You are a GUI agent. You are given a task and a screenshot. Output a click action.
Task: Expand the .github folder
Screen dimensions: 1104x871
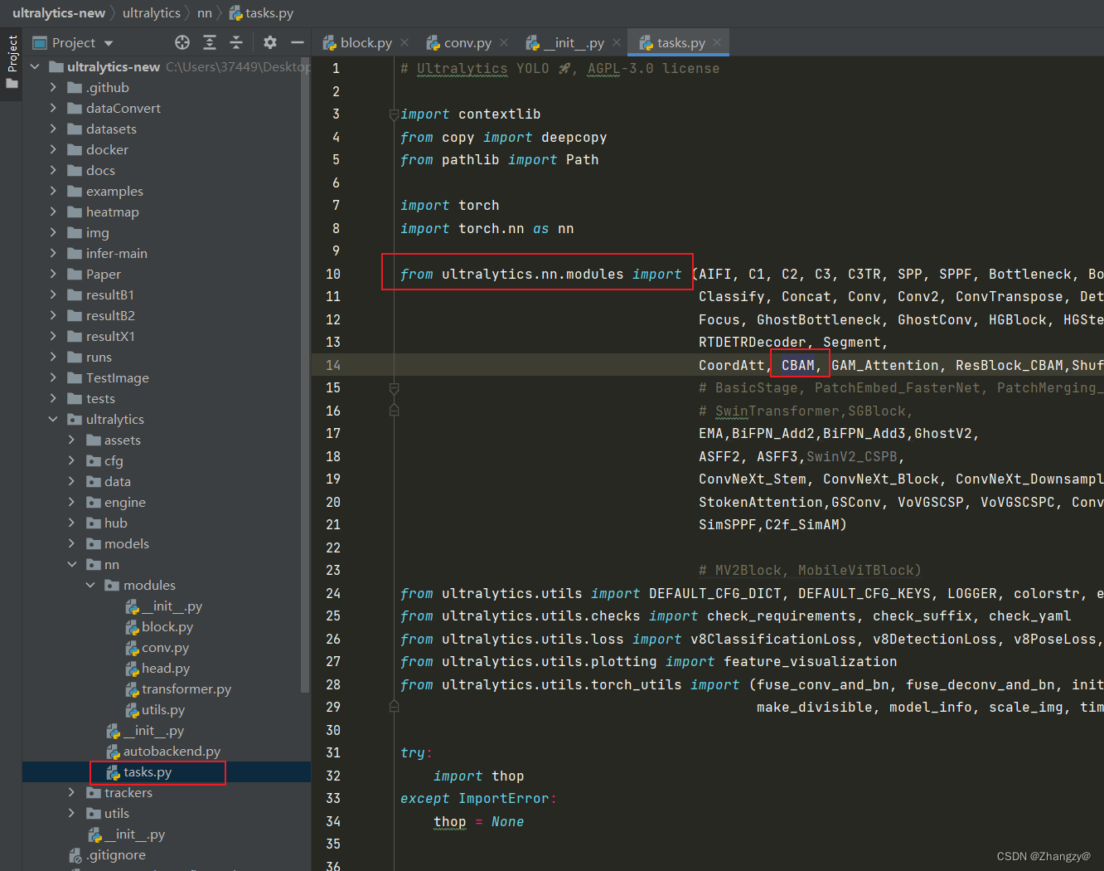(x=53, y=87)
